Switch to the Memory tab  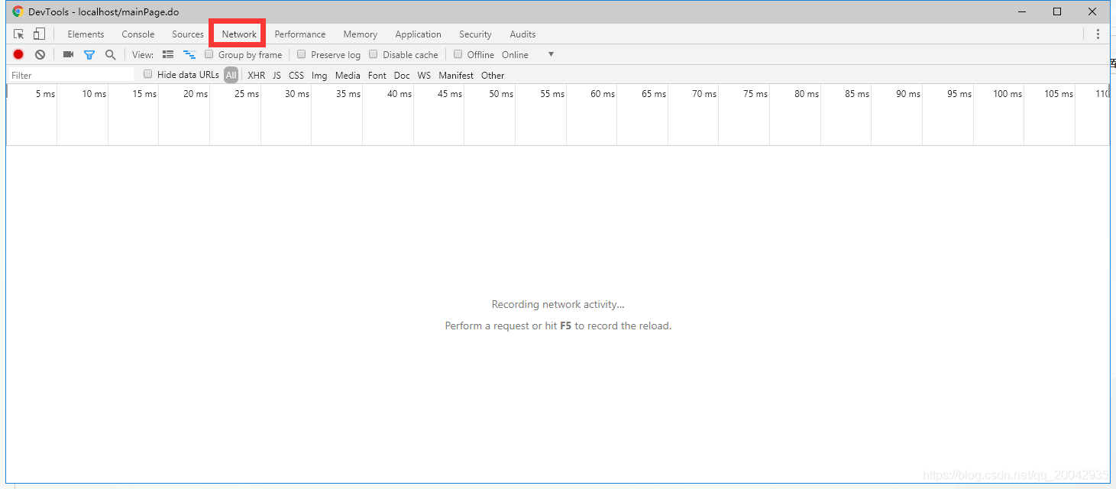[361, 34]
